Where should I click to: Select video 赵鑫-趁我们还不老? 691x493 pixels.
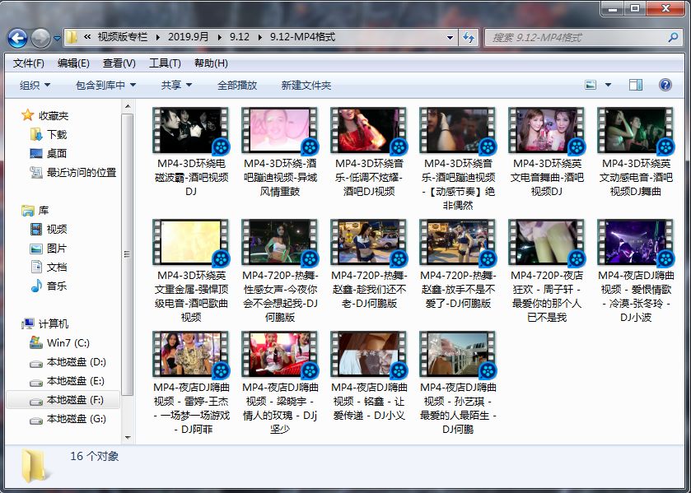[369, 263]
